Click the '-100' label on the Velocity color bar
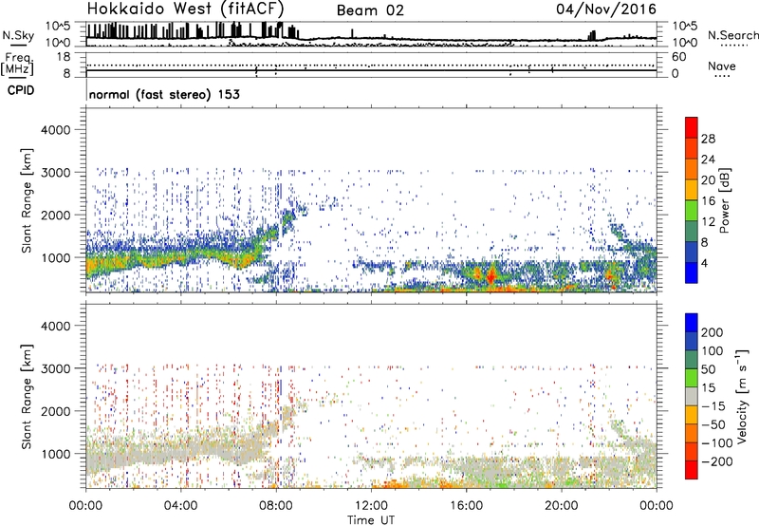This screenshot has width=759, height=526. tap(717, 443)
